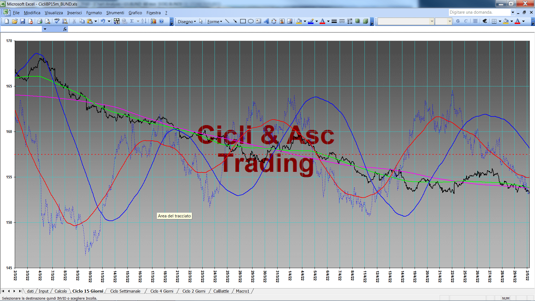Screen dimensions: 535x301
Task: Expand the Borders dropdown arrow
Action: click(500, 21)
